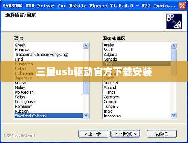Cancel the installer with 取消(C)
Screen dimensions: 188x143
[162, 134]
